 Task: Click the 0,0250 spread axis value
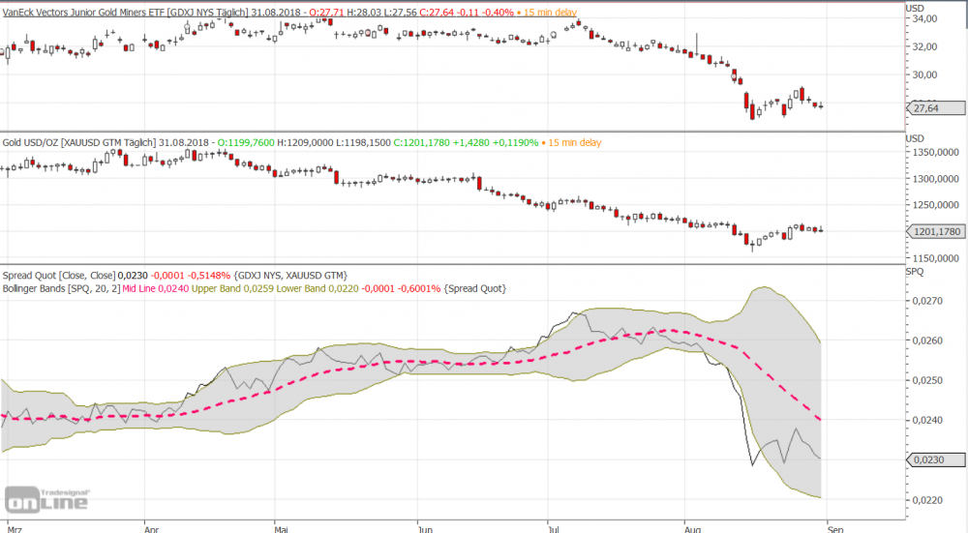coord(928,380)
